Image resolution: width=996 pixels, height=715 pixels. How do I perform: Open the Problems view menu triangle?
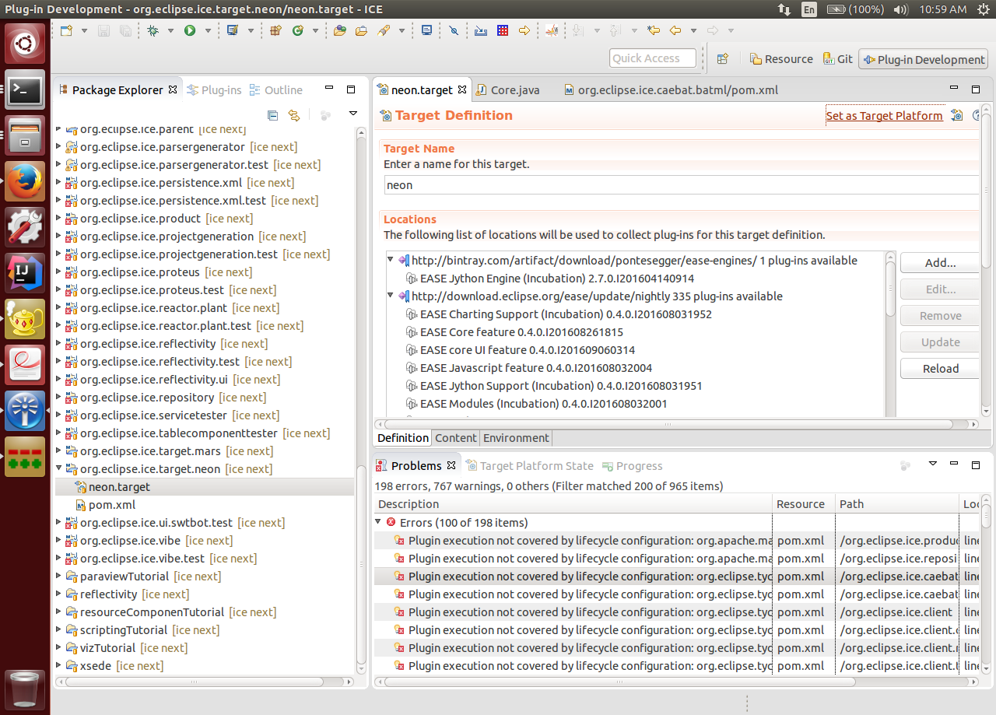[x=933, y=464]
